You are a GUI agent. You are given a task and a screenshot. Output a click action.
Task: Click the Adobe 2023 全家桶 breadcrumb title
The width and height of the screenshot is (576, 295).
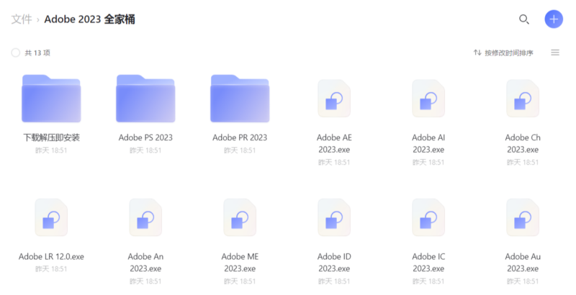tap(89, 19)
